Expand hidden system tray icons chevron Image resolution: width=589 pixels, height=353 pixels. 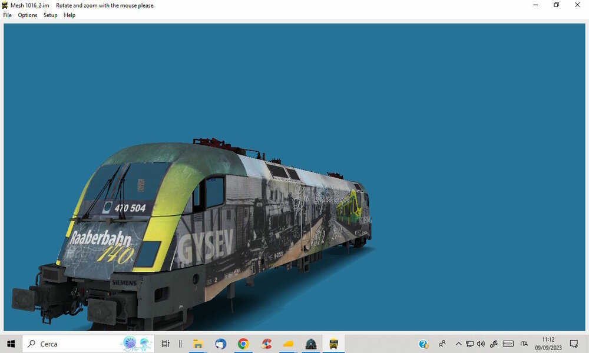[458, 344]
